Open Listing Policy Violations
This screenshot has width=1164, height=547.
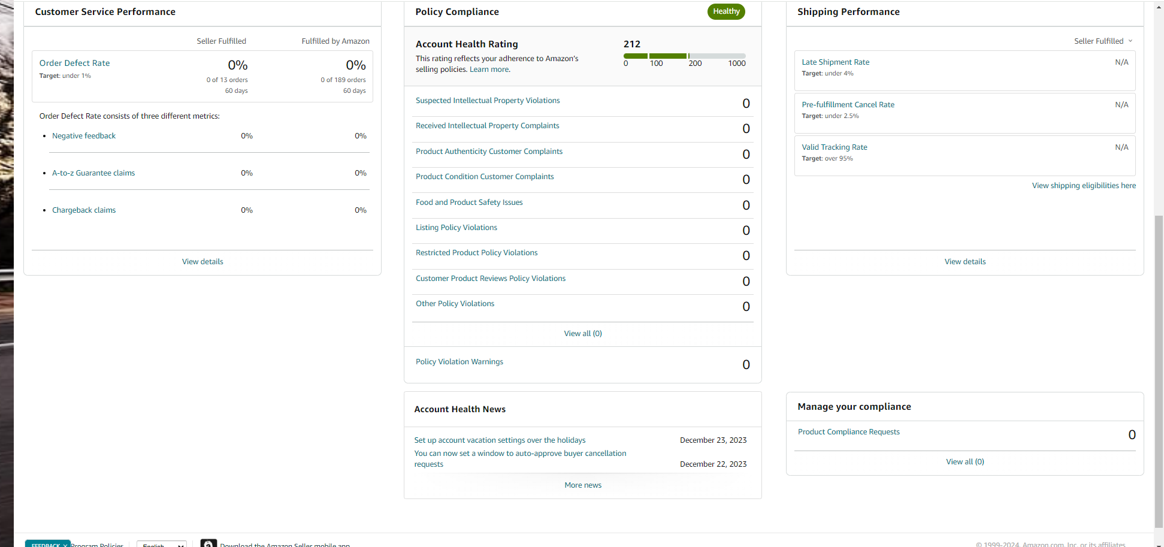(x=456, y=228)
